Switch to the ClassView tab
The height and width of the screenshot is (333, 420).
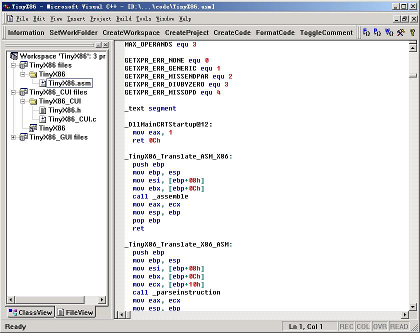pos(30,312)
